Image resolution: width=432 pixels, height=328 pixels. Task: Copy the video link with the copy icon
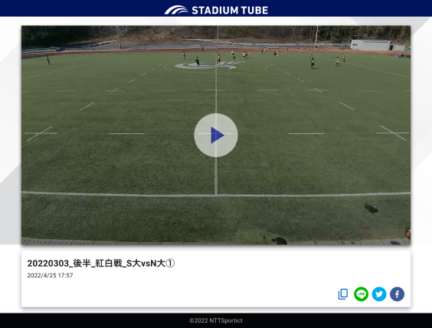click(343, 294)
